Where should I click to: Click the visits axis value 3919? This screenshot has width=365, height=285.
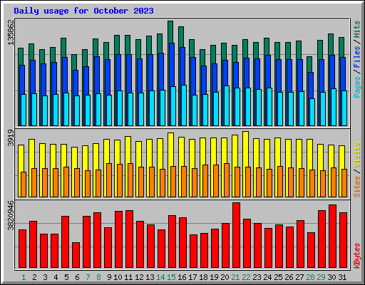tap(11, 138)
